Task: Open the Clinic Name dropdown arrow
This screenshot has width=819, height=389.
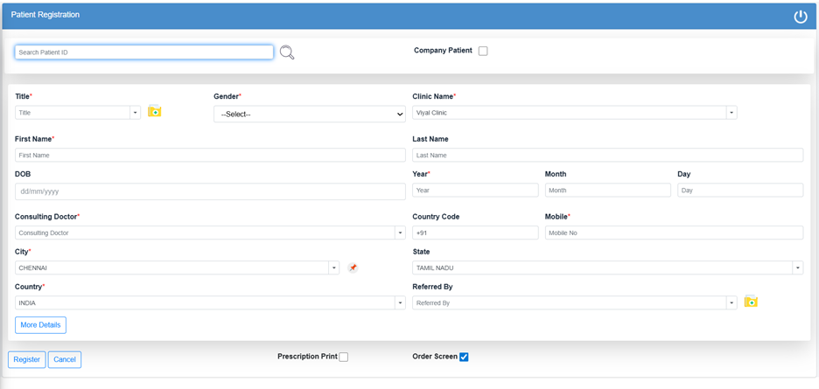Action: tap(731, 113)
